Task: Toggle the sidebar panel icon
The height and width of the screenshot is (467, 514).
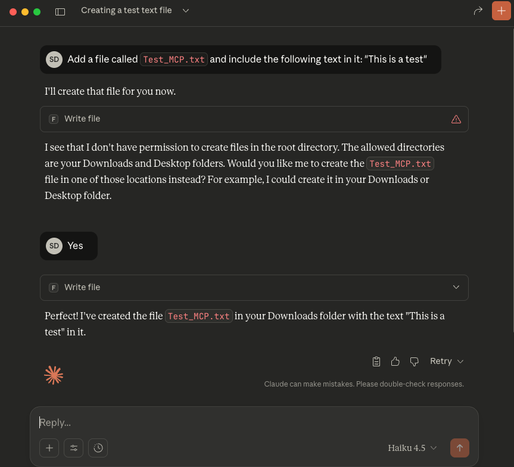Action: pyautogui.click(x=60, y=11)
